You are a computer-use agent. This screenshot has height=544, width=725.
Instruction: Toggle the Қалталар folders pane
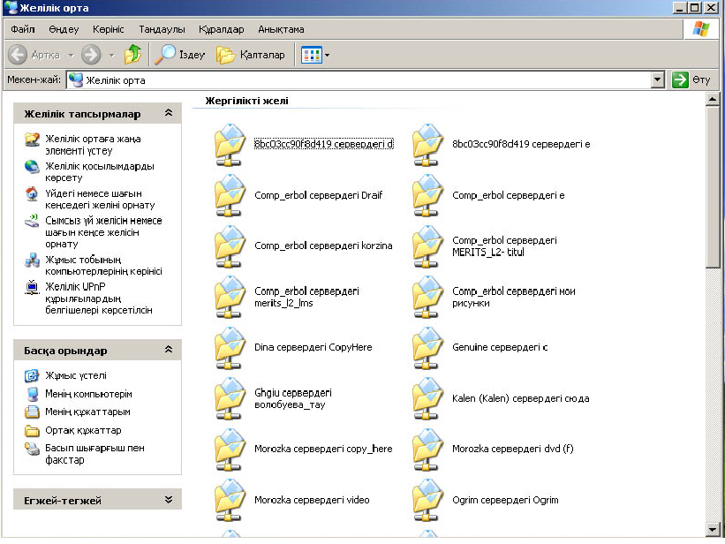[x=252, y=55]
